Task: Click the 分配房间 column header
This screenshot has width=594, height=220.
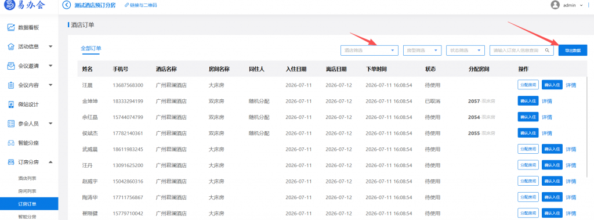Action: [479, 69]
